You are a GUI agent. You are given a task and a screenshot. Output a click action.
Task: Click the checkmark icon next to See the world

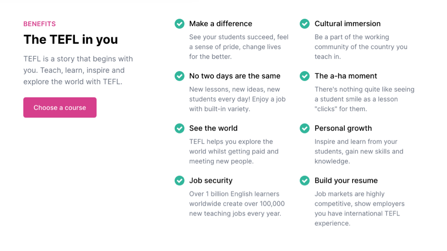tap(179, 128)
